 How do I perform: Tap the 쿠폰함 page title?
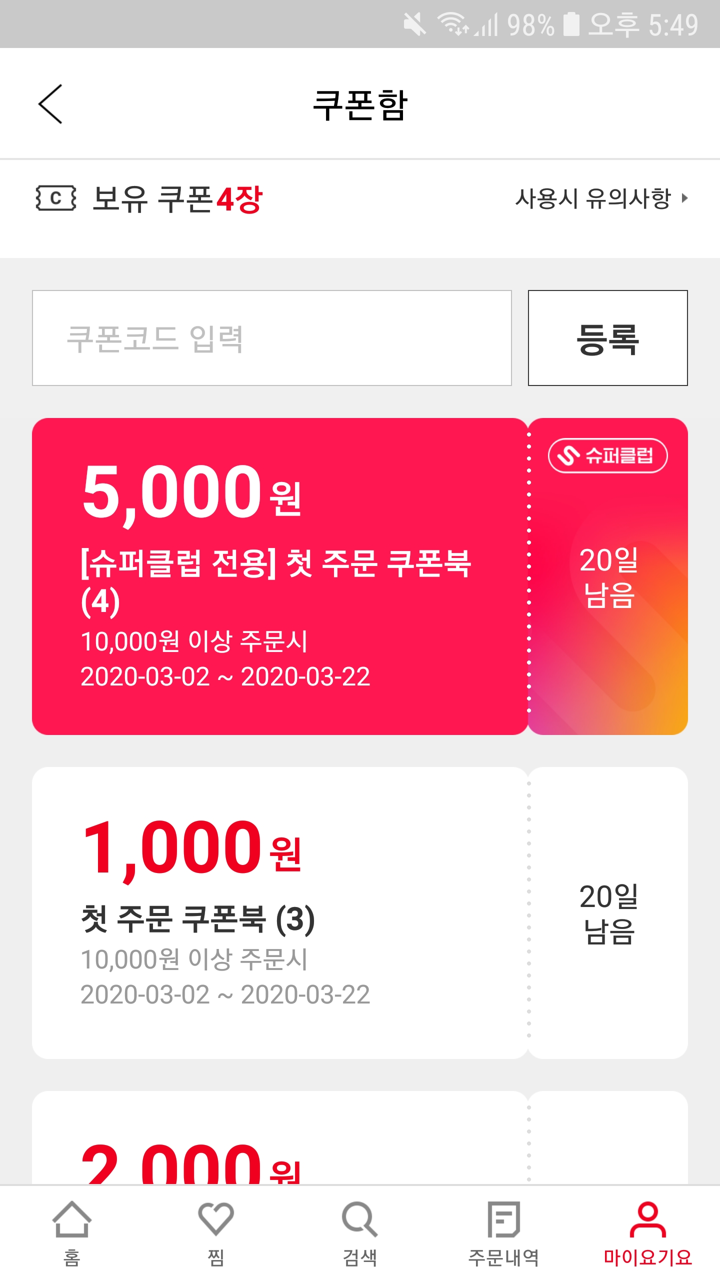tap(360, 105)
